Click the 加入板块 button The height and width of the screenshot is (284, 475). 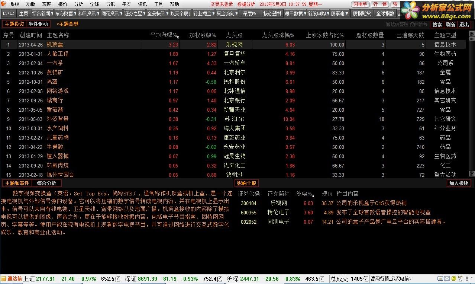click(459, 183)
